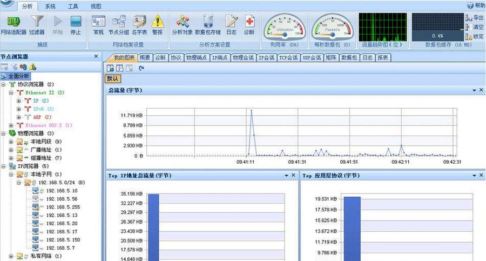Close the 节点浏览器 panel
Viewport: 486px width, 261px height.
[96, 56]
